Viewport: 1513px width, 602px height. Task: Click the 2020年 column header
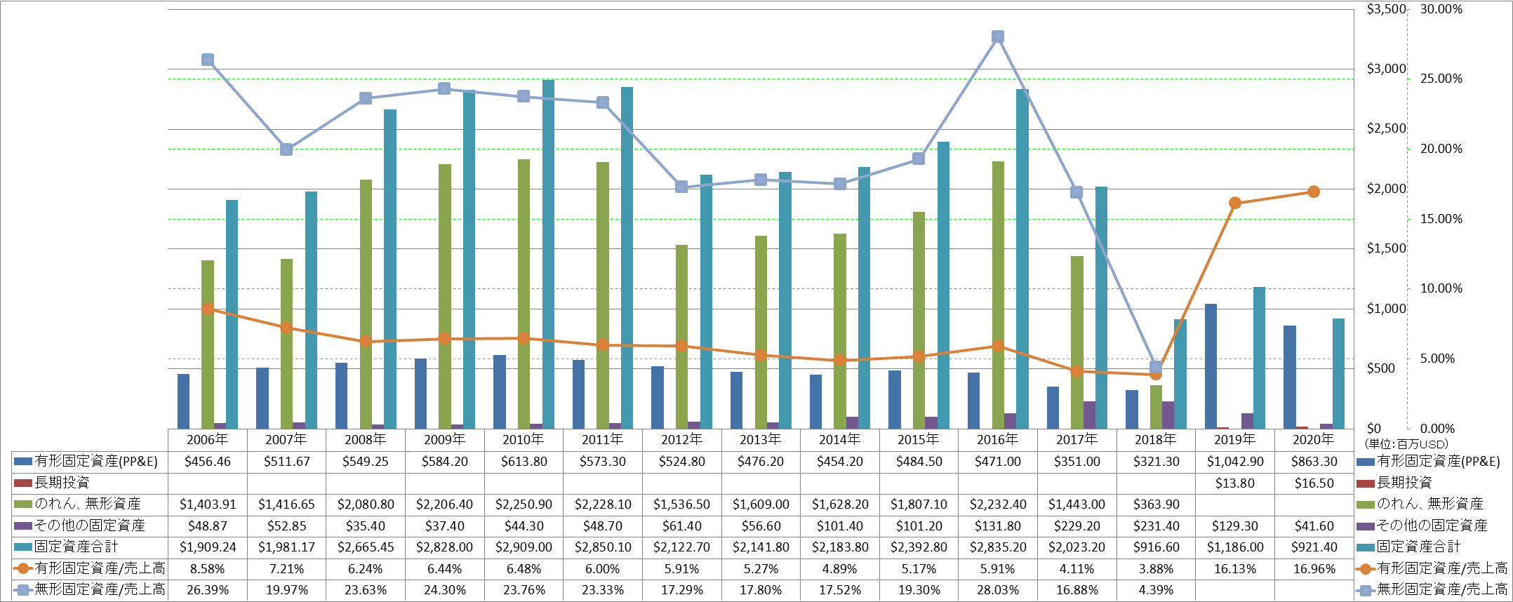click(x=1314, y=440)
